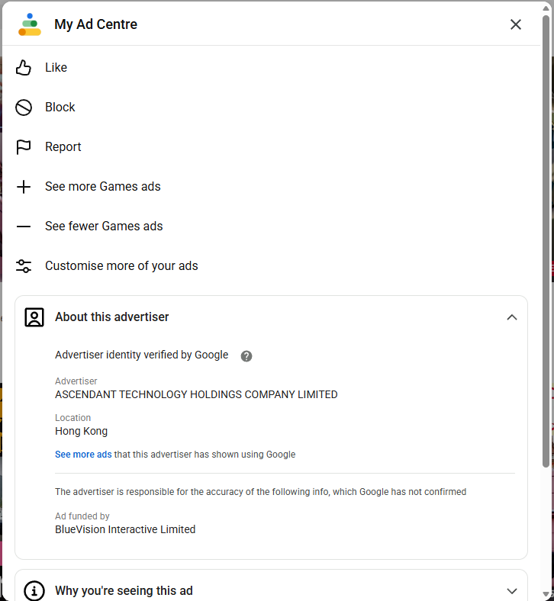
Task: Expand Why you're seeing this ad
Action: [512, 590]
